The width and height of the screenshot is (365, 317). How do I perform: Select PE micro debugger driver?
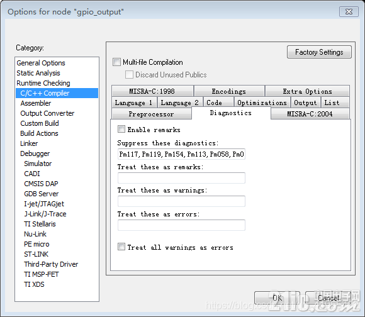(x=36, y=244)
